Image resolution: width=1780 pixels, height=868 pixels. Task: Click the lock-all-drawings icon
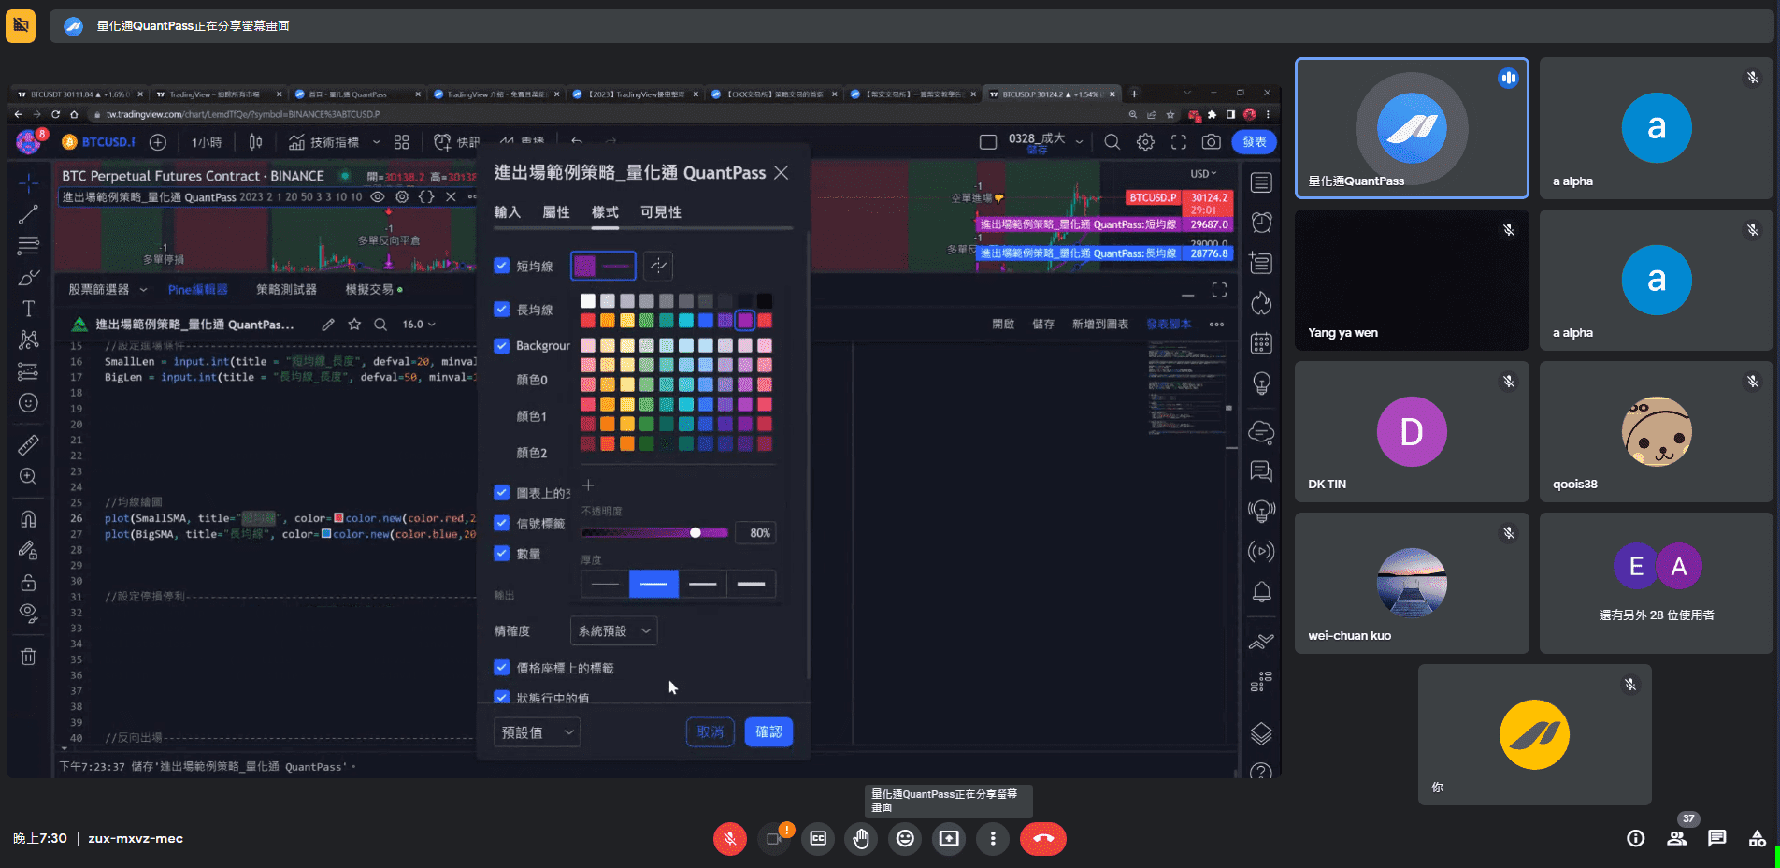pos(28,582)
